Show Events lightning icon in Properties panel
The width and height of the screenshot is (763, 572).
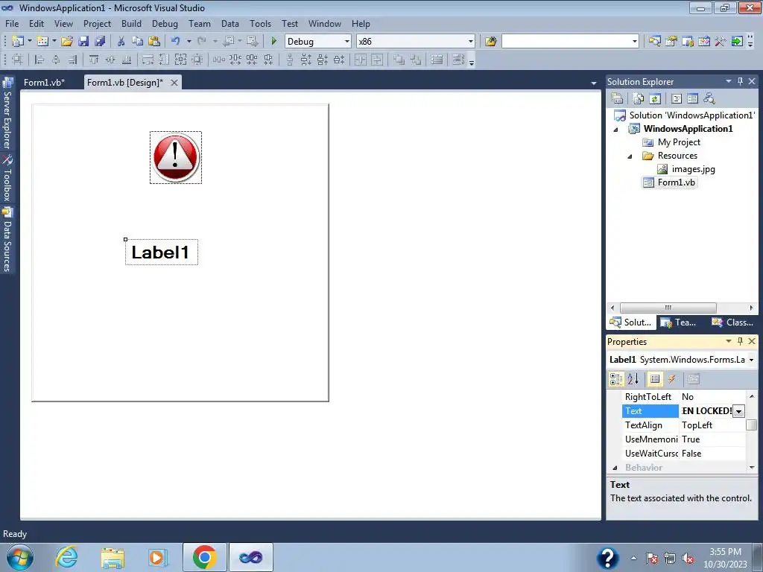click(x=671, y=379)
